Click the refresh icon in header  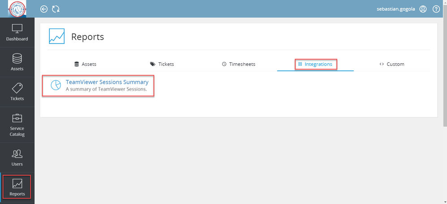[x=56, y=9]
